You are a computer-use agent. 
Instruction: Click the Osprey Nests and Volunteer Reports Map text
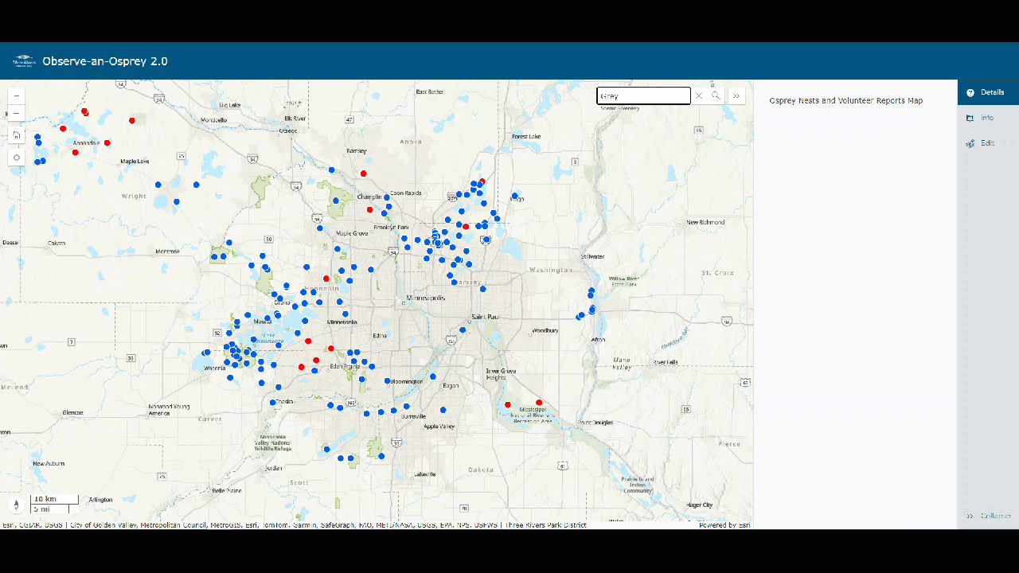[846, 101]
